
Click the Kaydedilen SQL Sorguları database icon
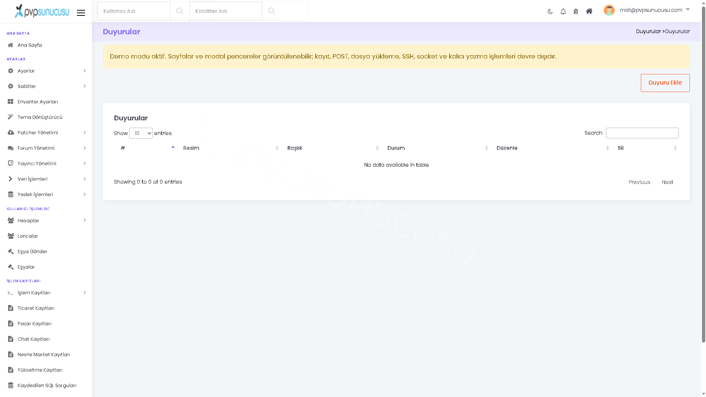(x=11, y=385)
